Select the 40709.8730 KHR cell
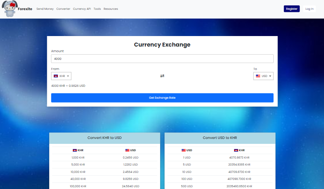Screen dimensions: 324x189 (239, 172)
